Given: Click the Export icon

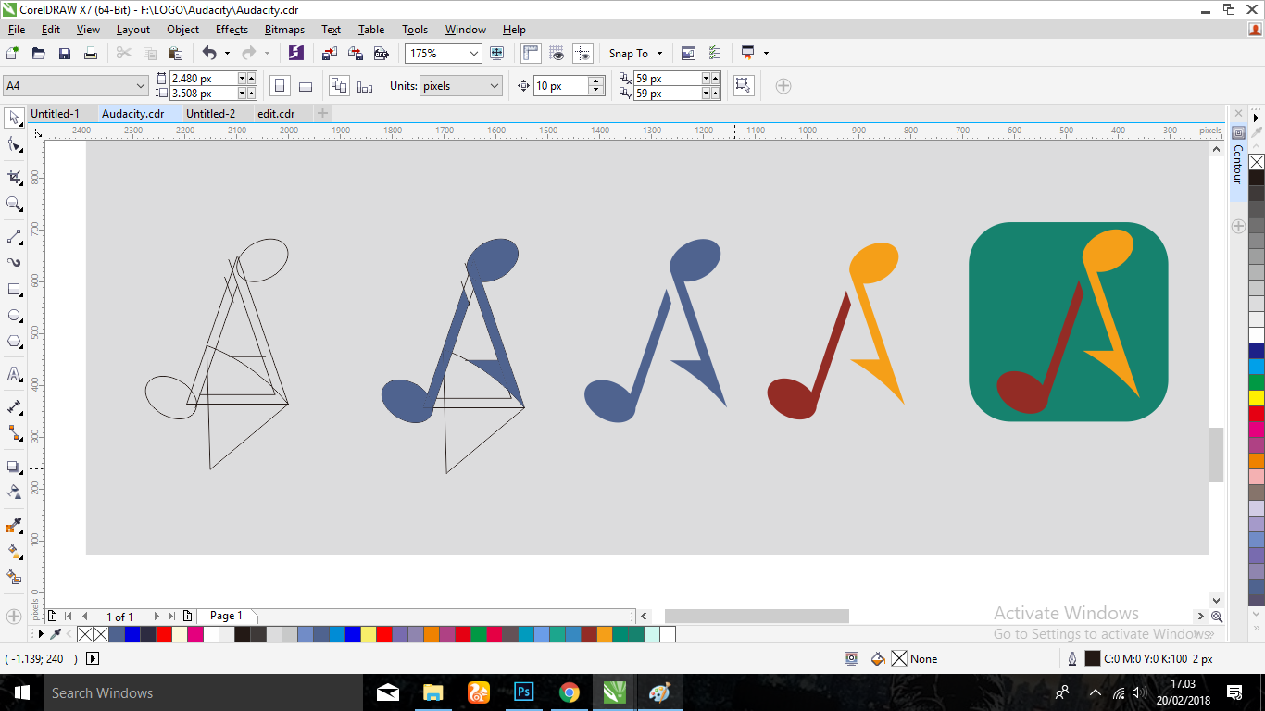Looking at the screenshot, I should (355, 54).
